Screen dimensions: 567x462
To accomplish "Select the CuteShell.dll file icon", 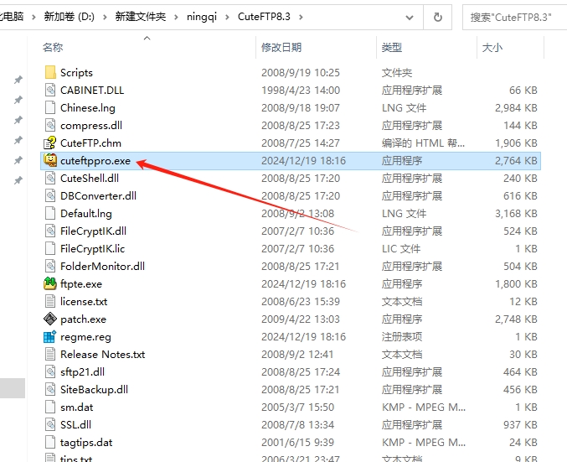I will [x=50, y=178].
